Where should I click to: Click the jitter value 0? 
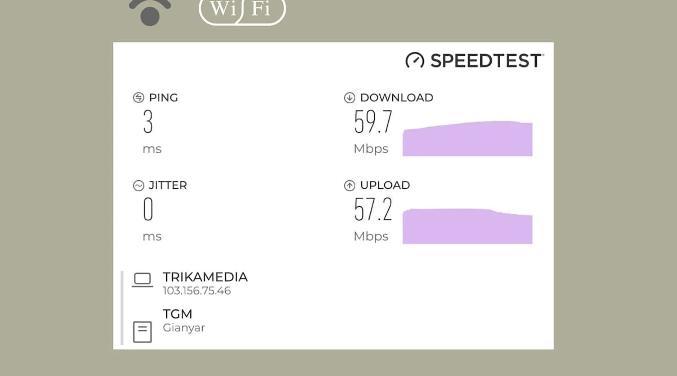(x=148, y=209)
